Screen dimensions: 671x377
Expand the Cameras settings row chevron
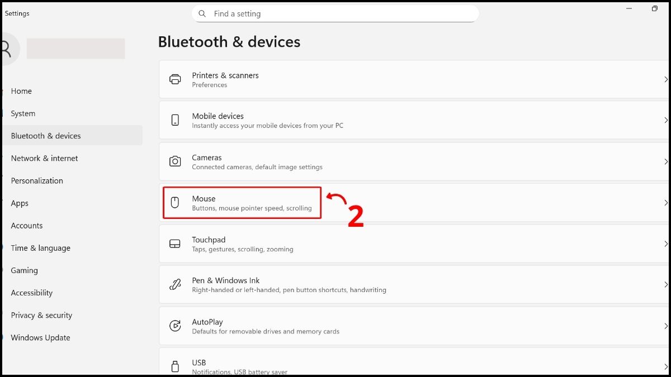(x=665, y=161)
